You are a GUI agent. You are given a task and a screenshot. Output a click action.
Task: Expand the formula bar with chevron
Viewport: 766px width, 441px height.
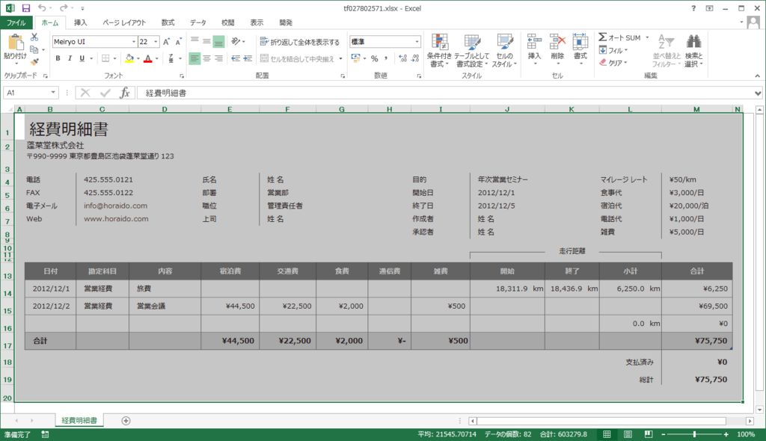[758, 93]
